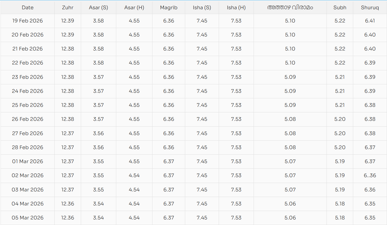This screenshot has height=225, width=387.
Task: Click the Magrib time for 05 Mar 2026
Action: point(169,218)
